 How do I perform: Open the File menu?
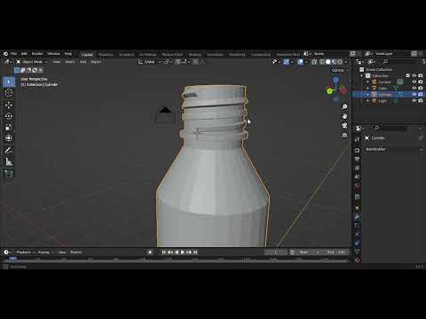click(13, 54)
